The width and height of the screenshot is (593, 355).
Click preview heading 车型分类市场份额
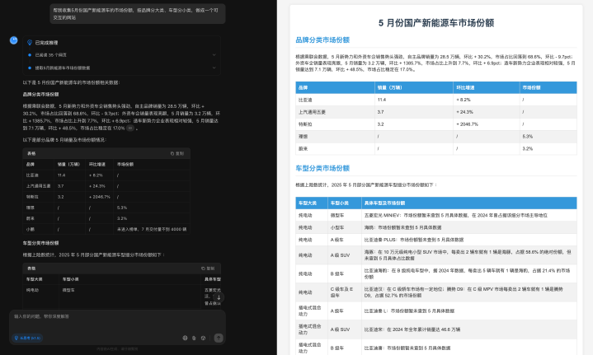pos(322,168)
